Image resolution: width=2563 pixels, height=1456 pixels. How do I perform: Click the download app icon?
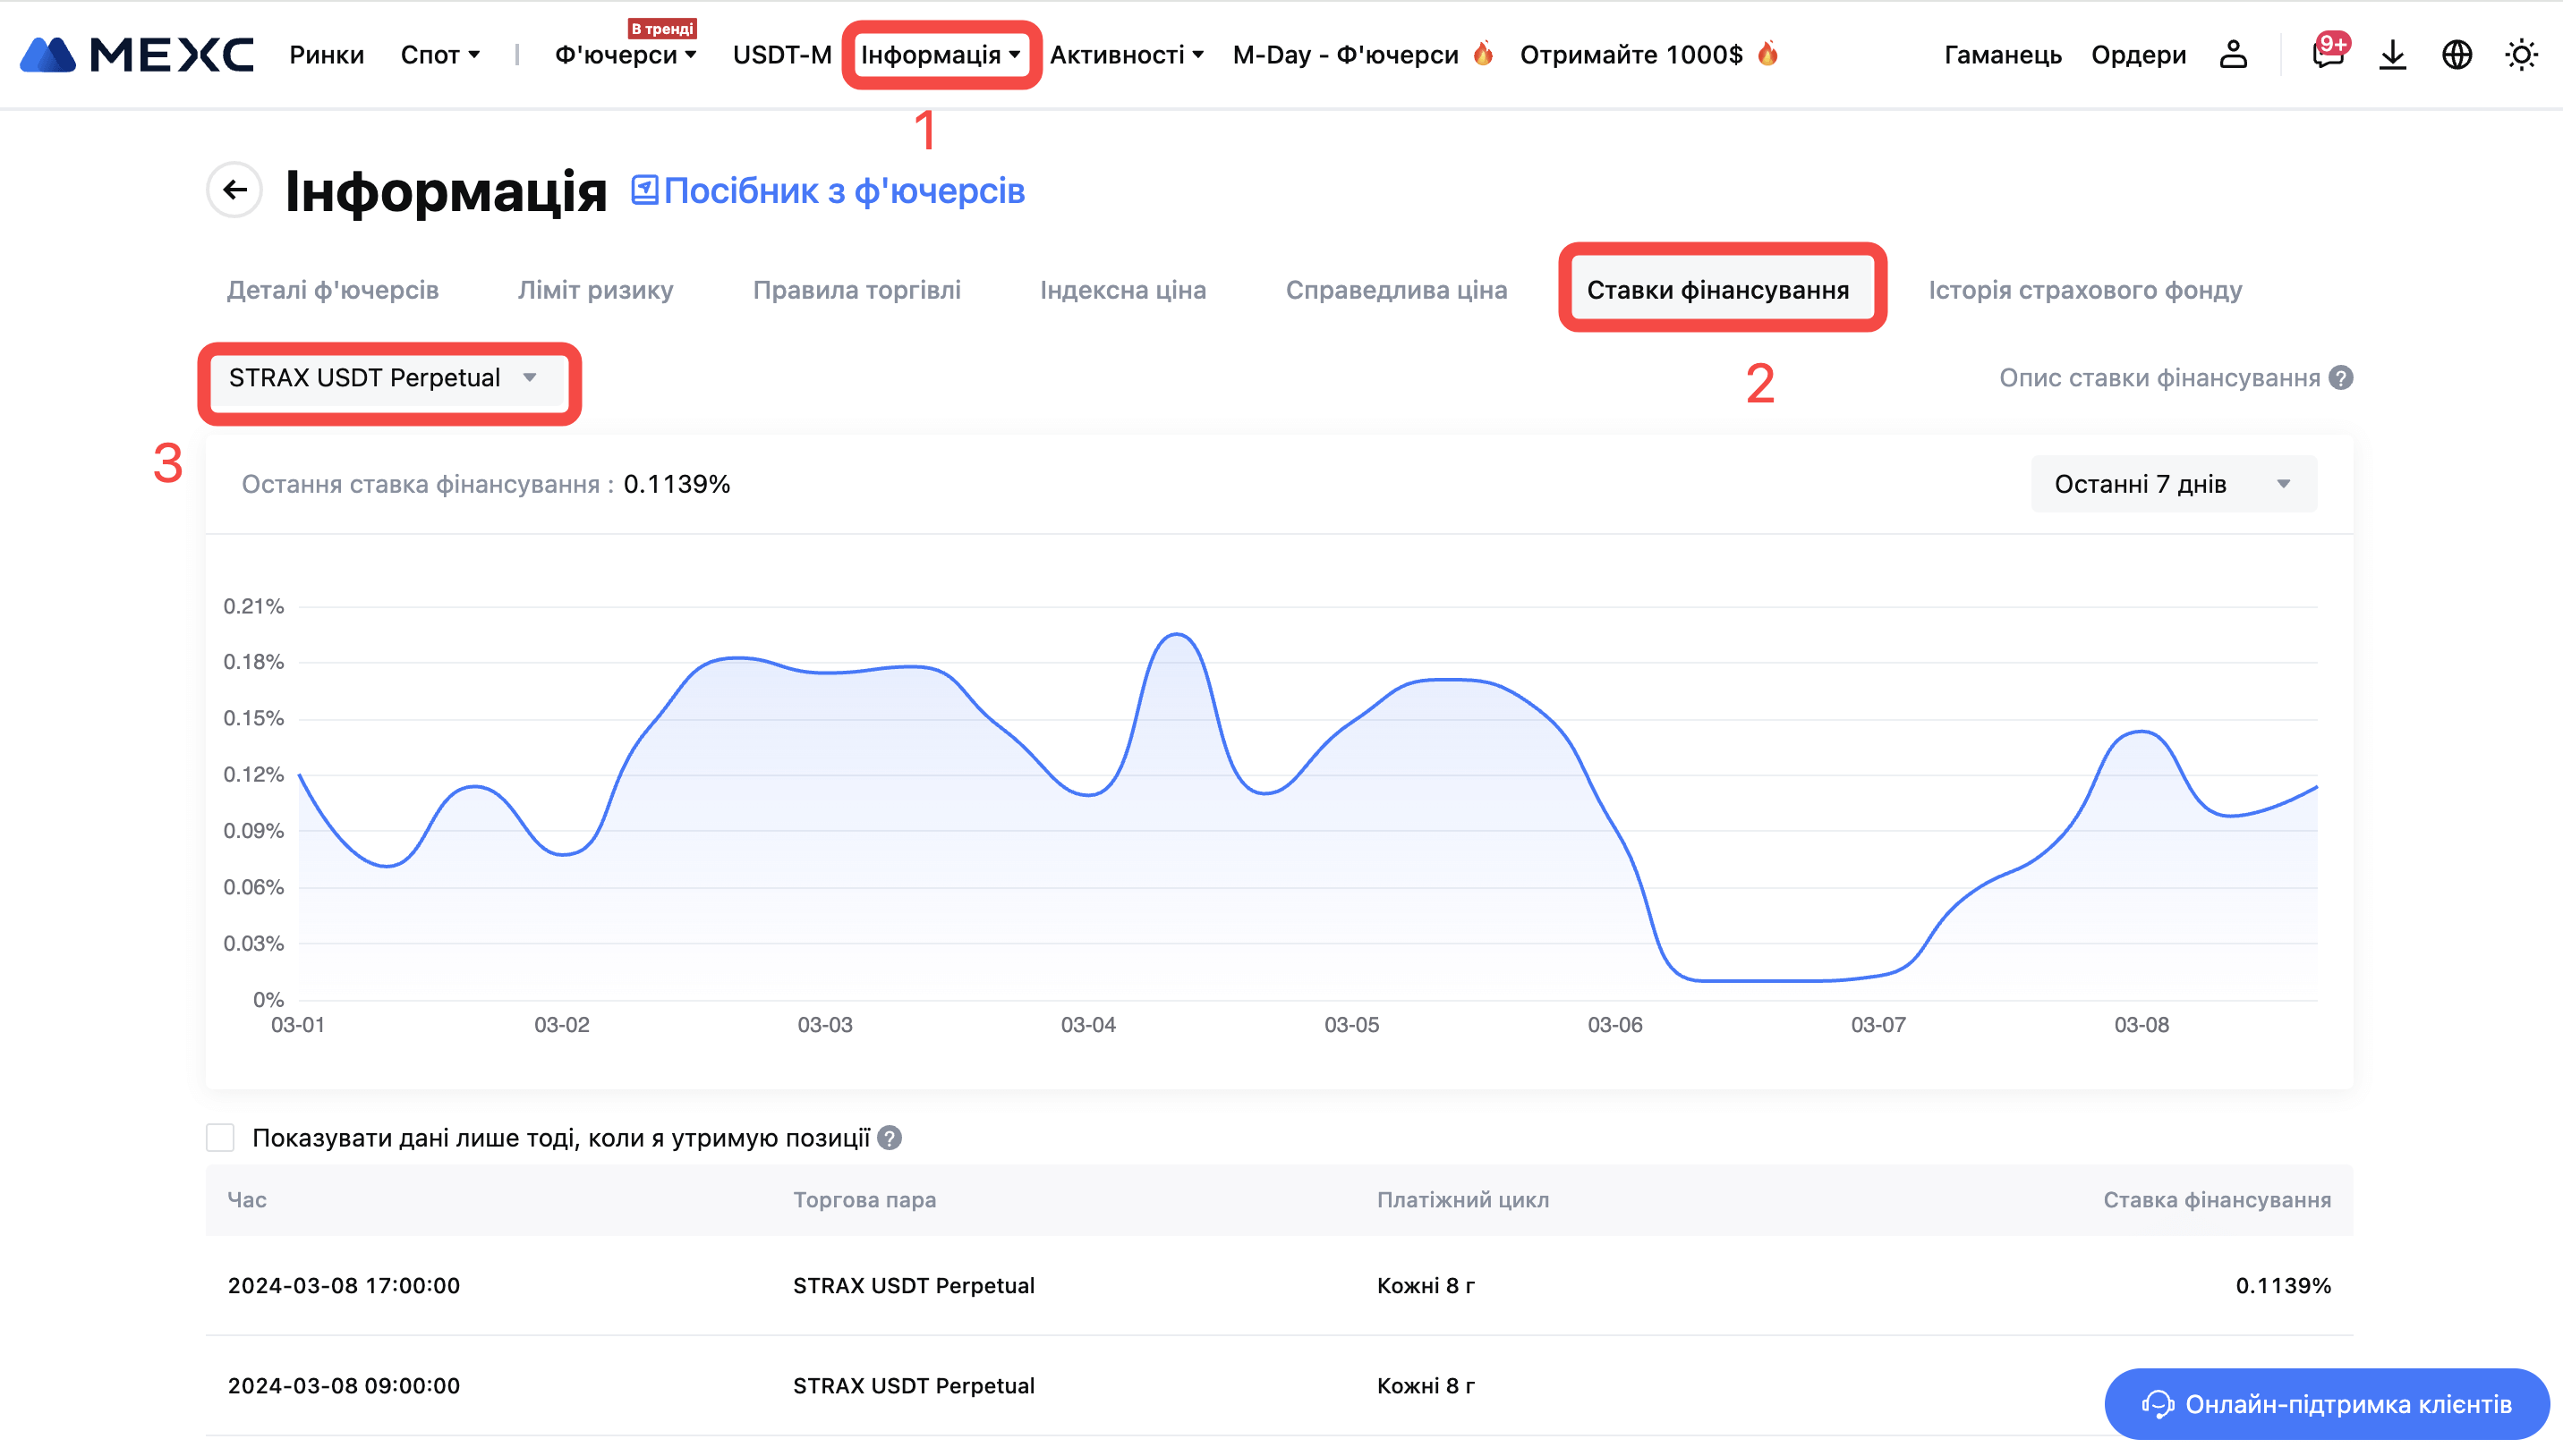pos(2392,55)
